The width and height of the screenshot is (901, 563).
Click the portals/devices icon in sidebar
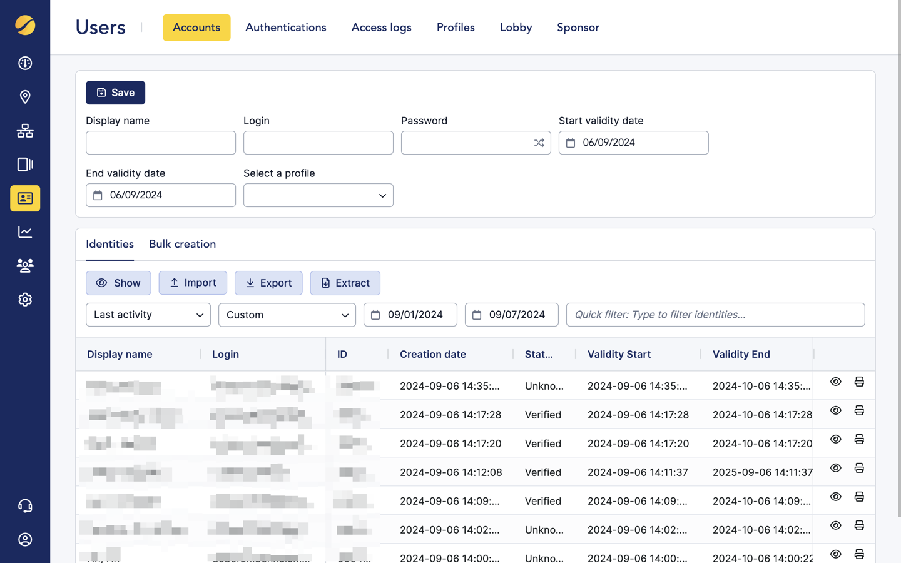point(25,165)
